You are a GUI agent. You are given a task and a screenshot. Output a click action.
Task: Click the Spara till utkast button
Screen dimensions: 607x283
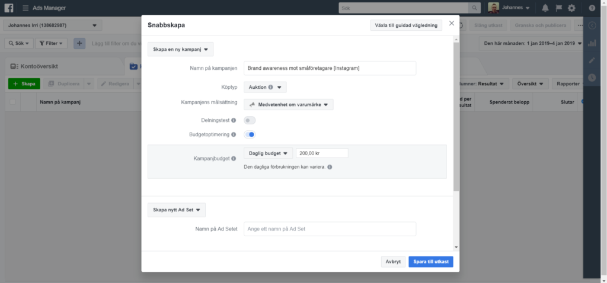[x=430, y=262]
